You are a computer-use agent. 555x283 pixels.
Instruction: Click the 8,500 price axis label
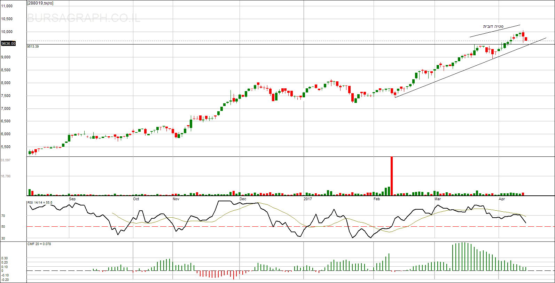click(6, 70)
